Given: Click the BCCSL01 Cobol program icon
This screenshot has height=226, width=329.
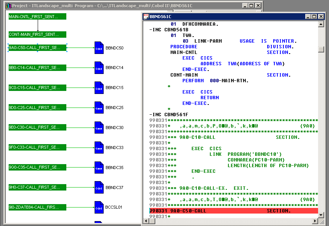Looking at the screenshot, I should click(x=99, y=207).
